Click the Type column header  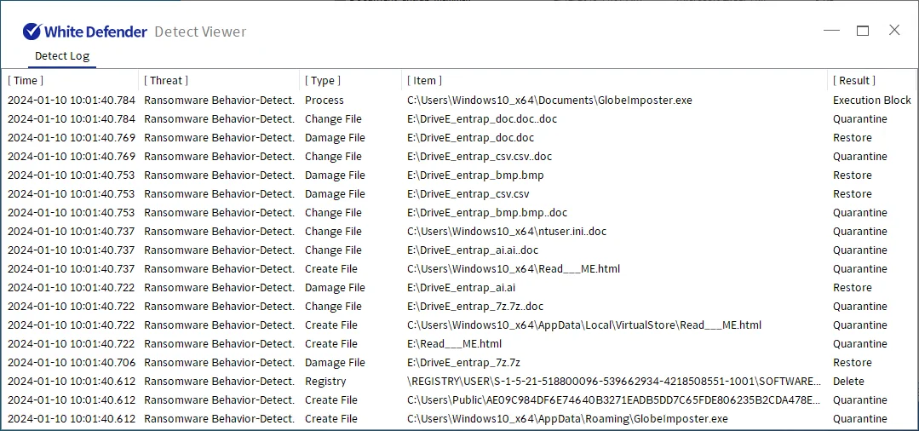pyautogui.click(x=323, y=81)
